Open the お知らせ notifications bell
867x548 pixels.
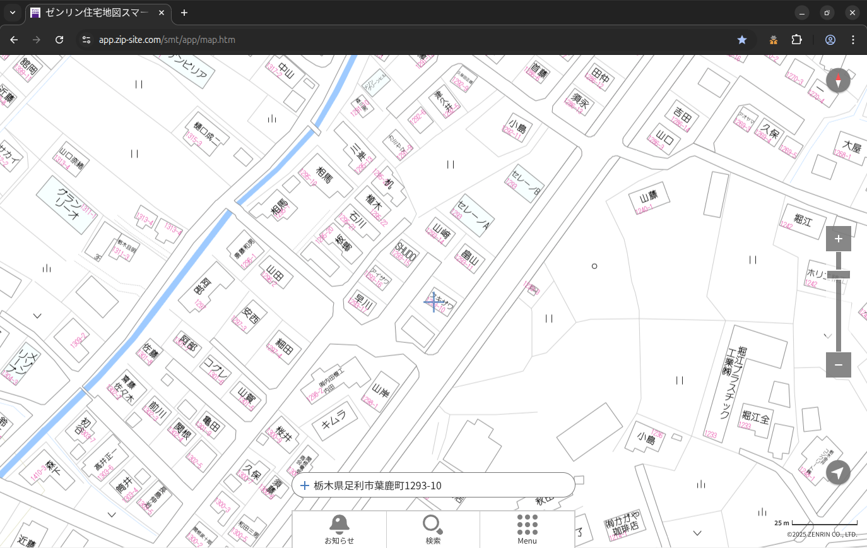(x=339, y=529)
